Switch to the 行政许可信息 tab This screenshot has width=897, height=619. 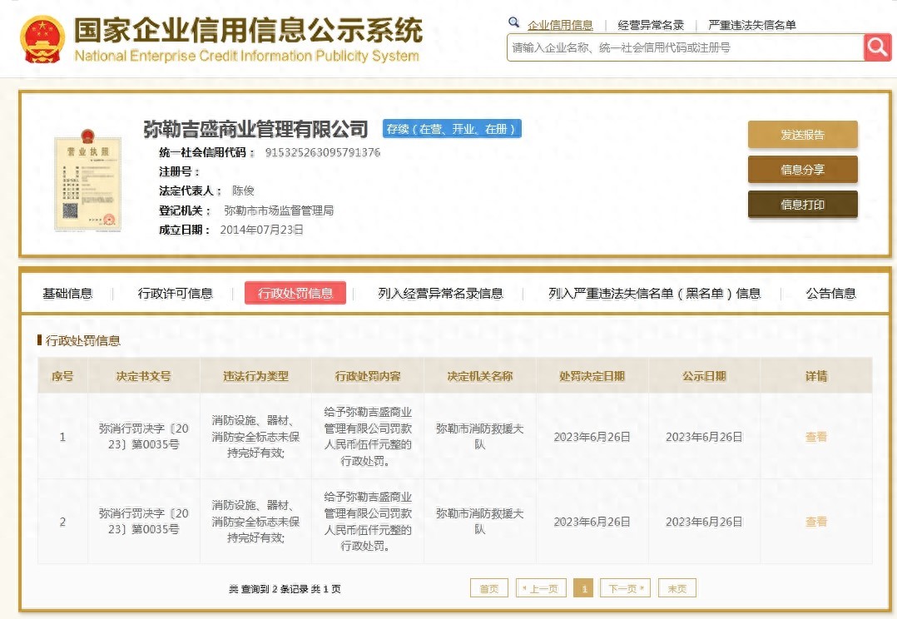pos(176,293)
